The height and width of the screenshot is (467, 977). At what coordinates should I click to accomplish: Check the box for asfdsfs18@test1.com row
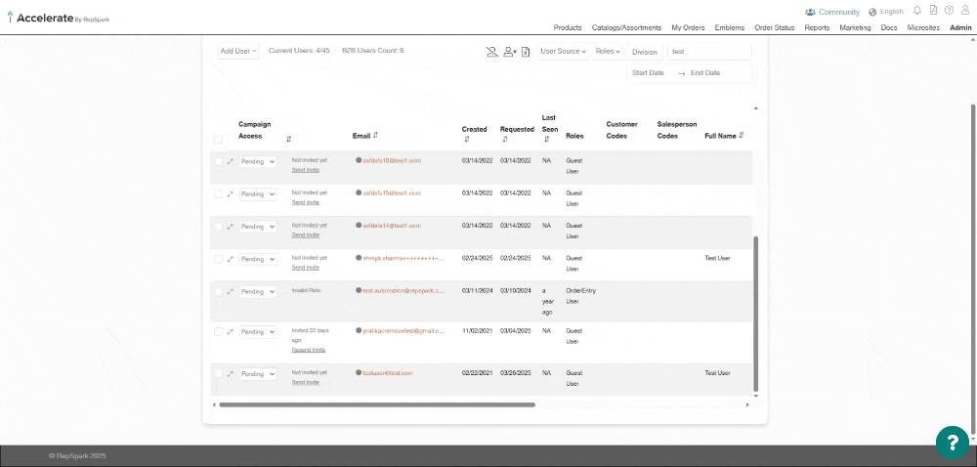[218, 161]
